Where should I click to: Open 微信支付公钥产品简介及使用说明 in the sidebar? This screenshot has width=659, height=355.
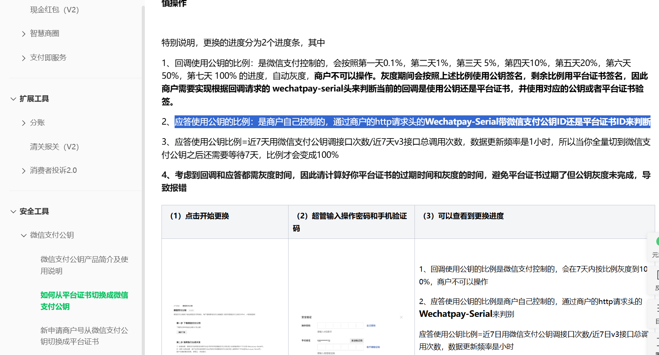click(x=84, y=265)
